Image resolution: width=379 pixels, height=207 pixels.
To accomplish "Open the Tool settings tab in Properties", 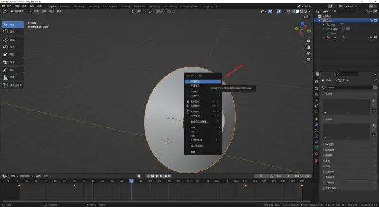I will point(316,81).
